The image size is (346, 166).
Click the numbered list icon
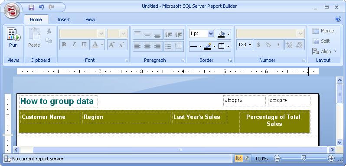(x=178, y=46)
